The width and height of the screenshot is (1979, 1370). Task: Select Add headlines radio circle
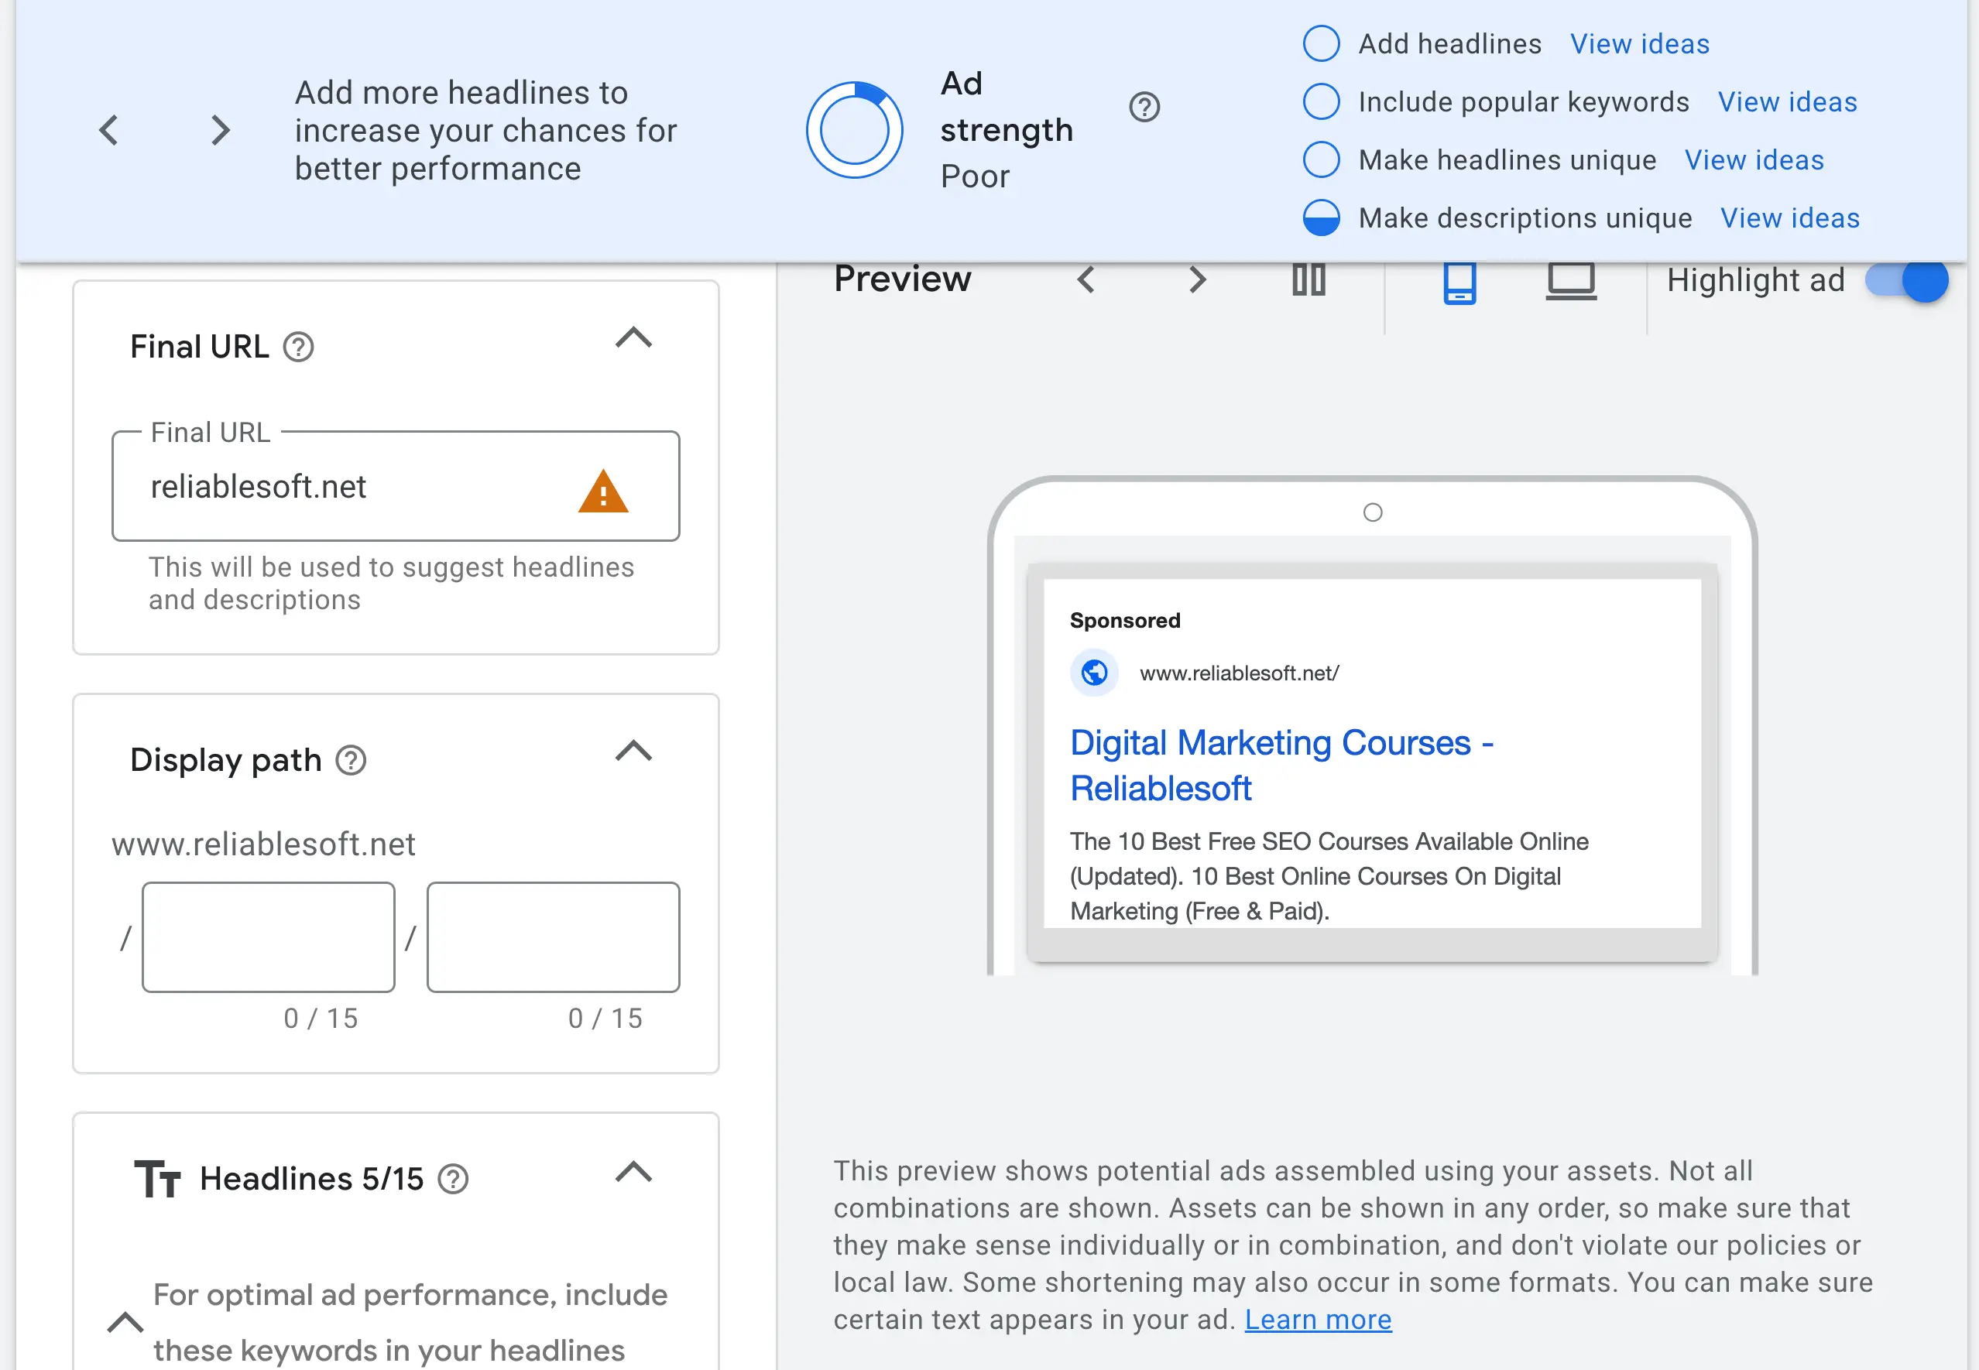pos(1320,44)
